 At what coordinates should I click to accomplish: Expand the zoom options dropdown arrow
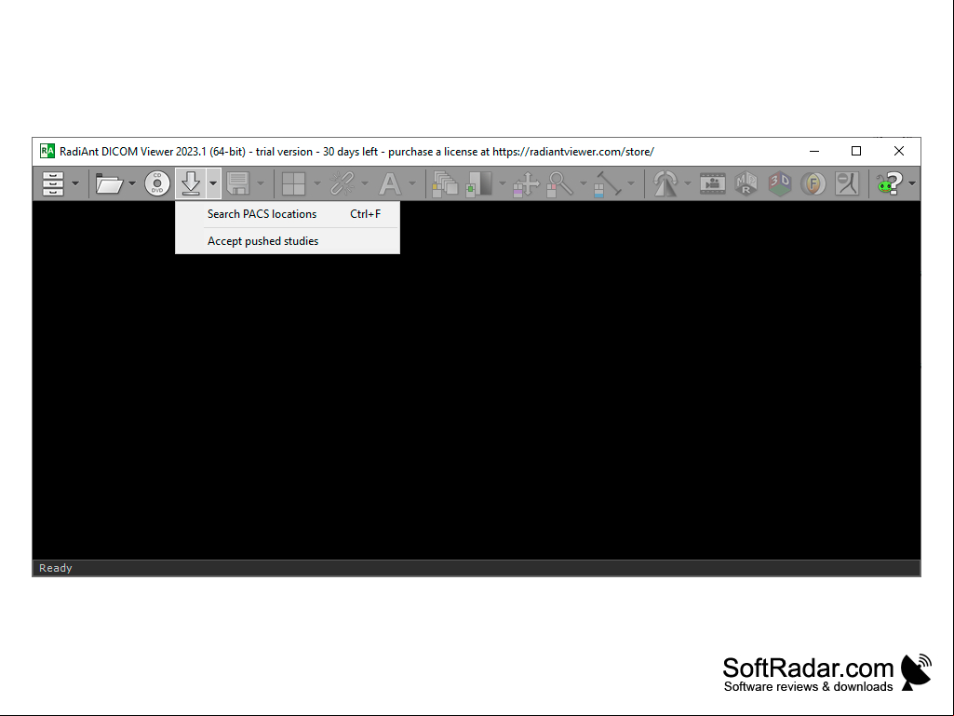pyautogui.click(x=583, y=183)
